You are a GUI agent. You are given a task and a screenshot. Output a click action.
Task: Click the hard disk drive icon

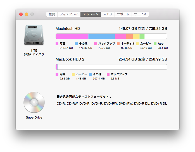pyautogui.click(x=34, y=35)
